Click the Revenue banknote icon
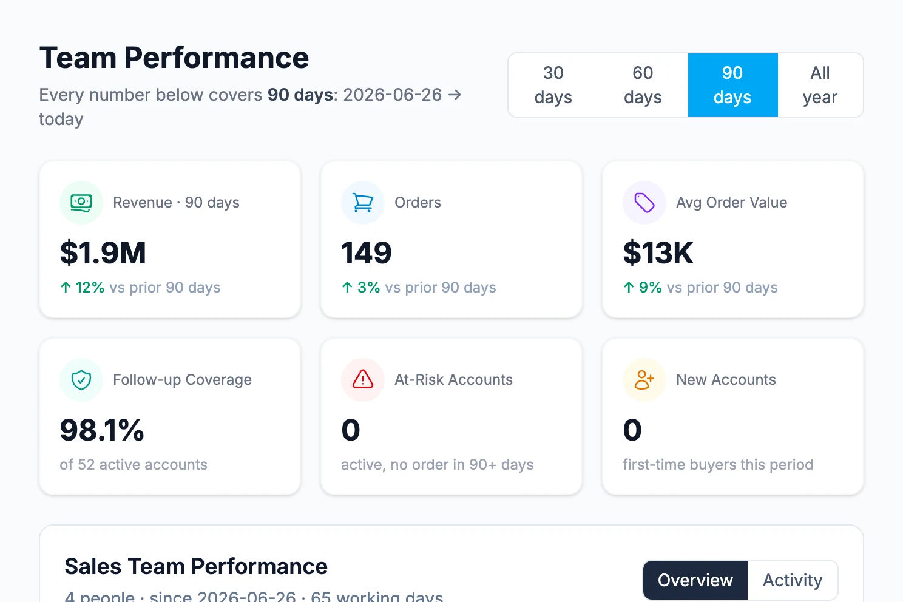The width and height of the screenshot is (903, 602). [81, 203]
